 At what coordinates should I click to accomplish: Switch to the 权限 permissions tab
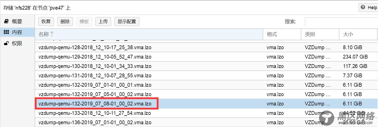17,43
